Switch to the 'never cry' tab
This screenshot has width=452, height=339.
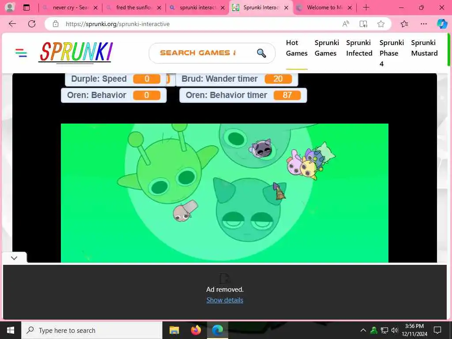70,8
